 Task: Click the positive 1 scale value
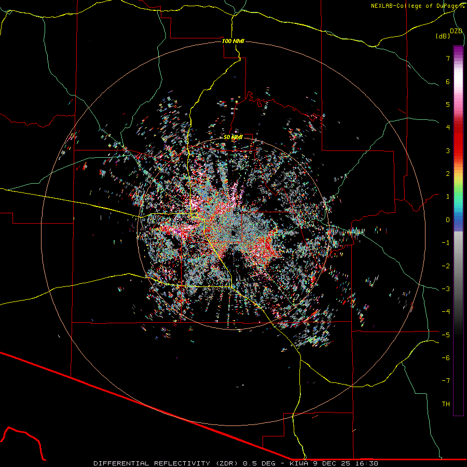point(448,197)
